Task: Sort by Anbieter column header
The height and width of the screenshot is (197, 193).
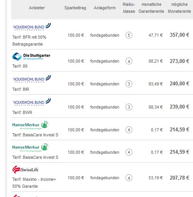Action: tap(37, 8)
